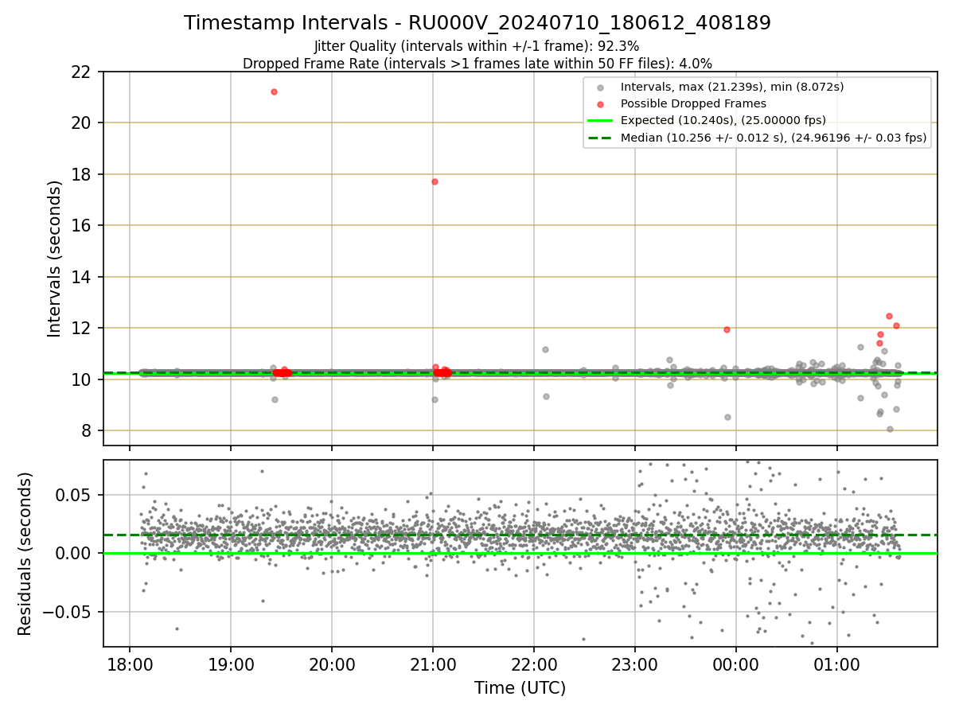
Task: Click the 8 tick on intervals axis
Action: [87, 430]
